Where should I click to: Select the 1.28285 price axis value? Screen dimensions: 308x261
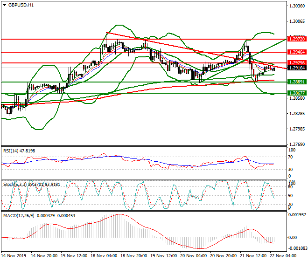(297, 113)
